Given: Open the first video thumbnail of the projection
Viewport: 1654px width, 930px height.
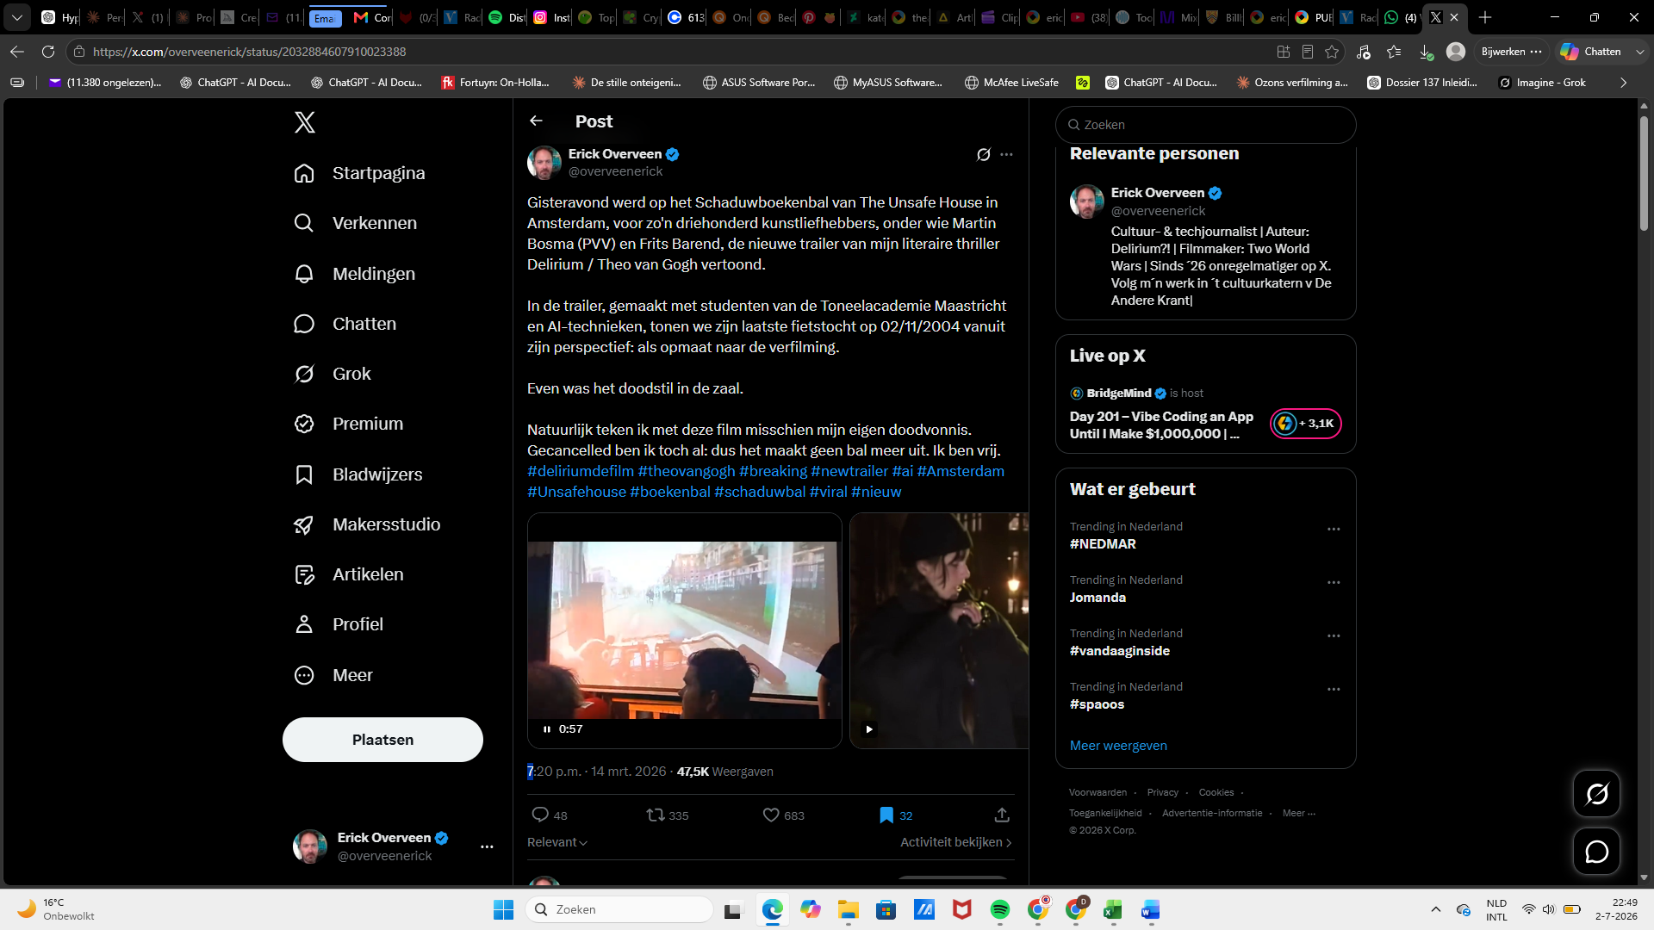Looking at the screenshot, I should point(684,629).
